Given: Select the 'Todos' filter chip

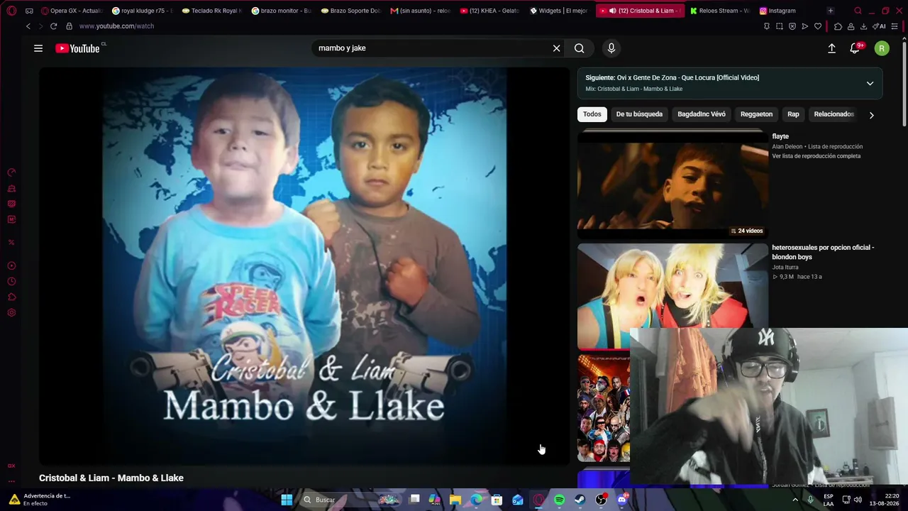Looking at the screenshot, I should pos(592,114).
